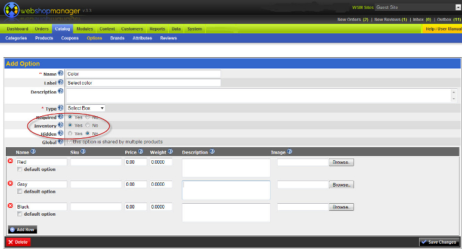
Task: Open the Customers tab
Action: (132, 29)
